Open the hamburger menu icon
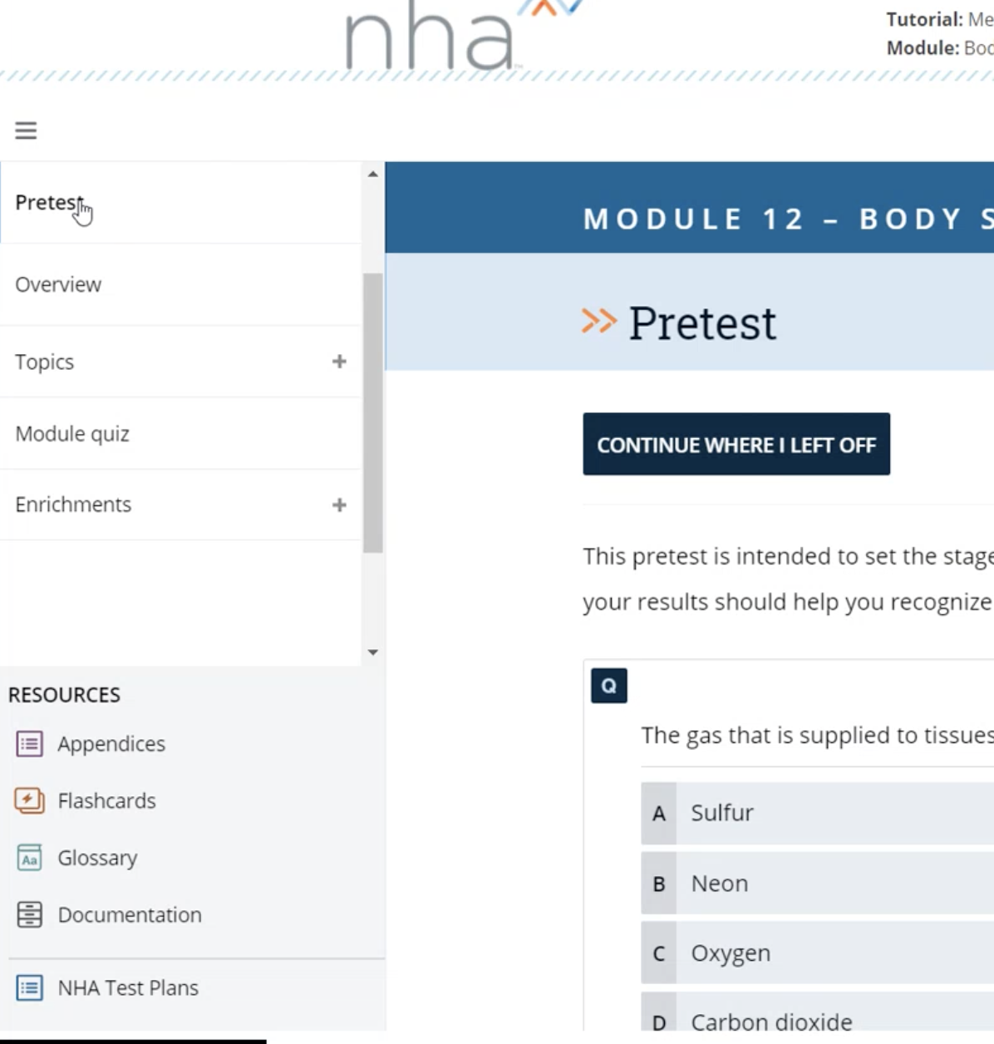 coord(26,130)
